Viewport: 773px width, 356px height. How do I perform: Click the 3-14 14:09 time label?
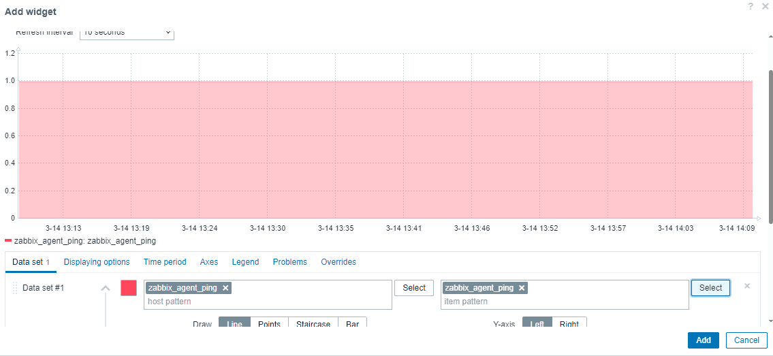point(736,228)
